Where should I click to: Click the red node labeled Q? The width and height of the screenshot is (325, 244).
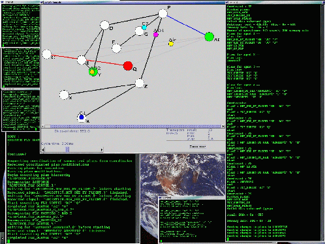coord(128,66)
